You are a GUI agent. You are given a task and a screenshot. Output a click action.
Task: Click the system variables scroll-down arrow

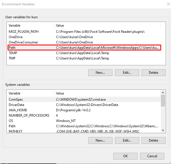pos(163,130)
